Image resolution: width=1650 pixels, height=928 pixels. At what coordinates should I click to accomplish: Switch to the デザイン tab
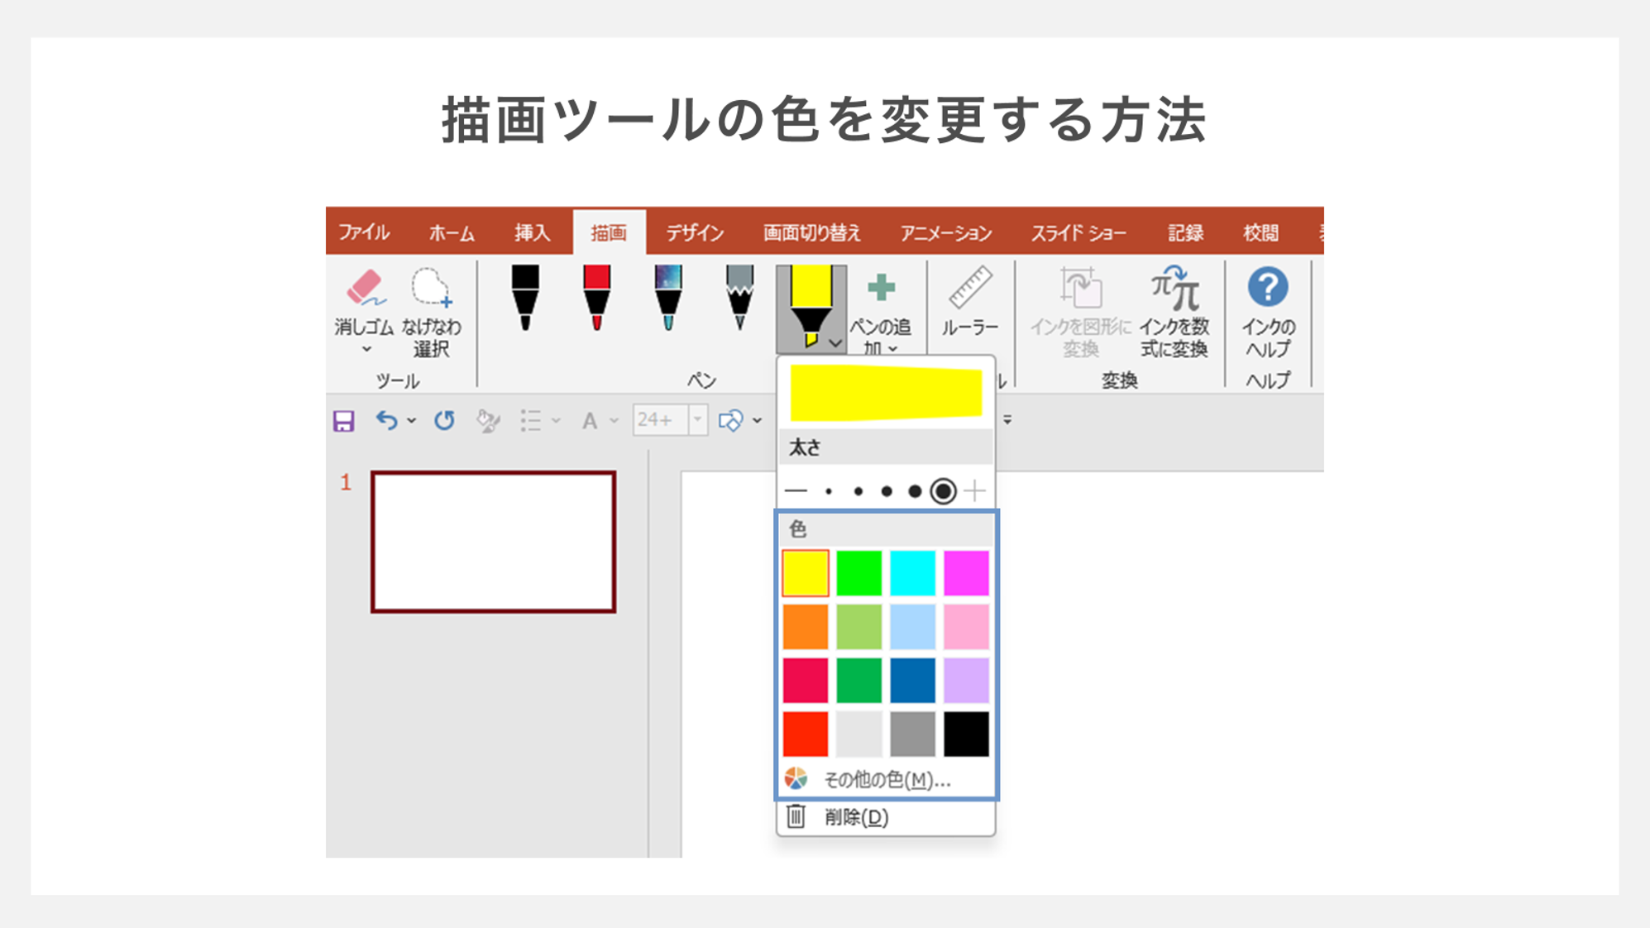[x=696, y=232]
